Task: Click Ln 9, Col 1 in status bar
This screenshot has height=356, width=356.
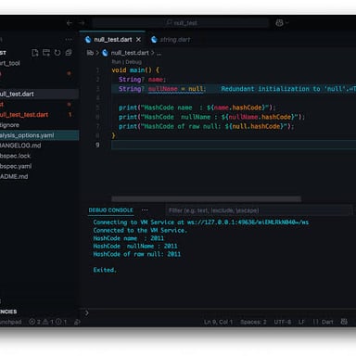Action: tap(218, 322)
